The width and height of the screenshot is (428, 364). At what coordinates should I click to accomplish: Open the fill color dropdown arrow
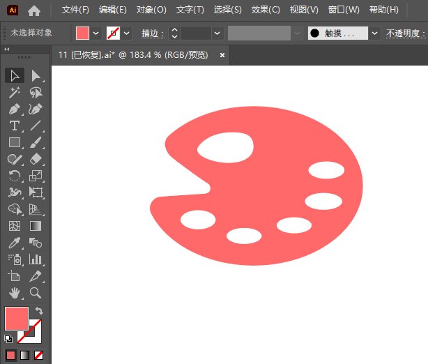(x=96, y=33)
